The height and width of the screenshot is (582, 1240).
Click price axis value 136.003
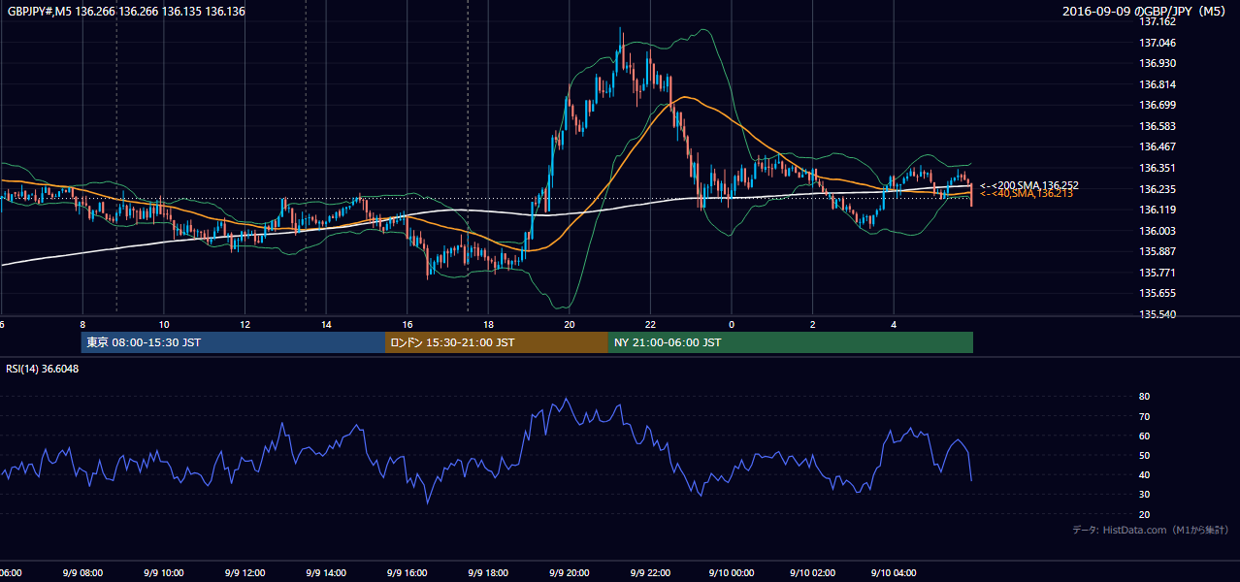coord(1157,231)
